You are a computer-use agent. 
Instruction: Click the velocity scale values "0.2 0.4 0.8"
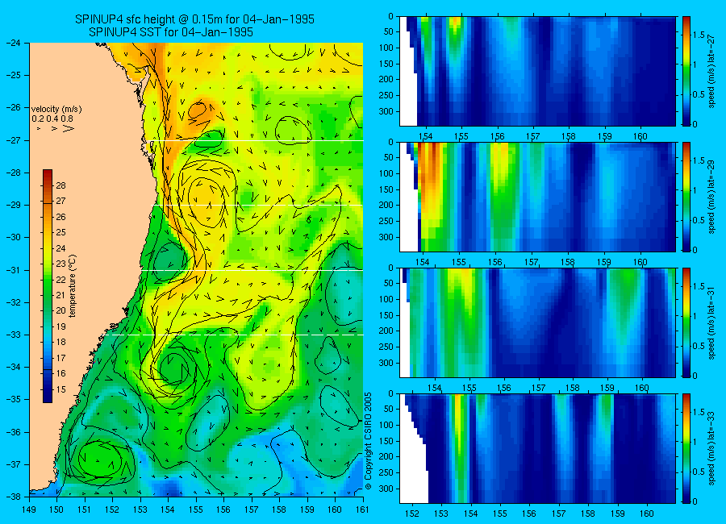pos(52,119)
